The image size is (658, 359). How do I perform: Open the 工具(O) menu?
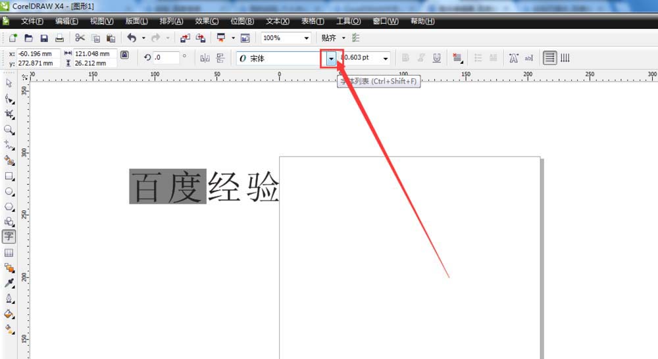point(348,21)
